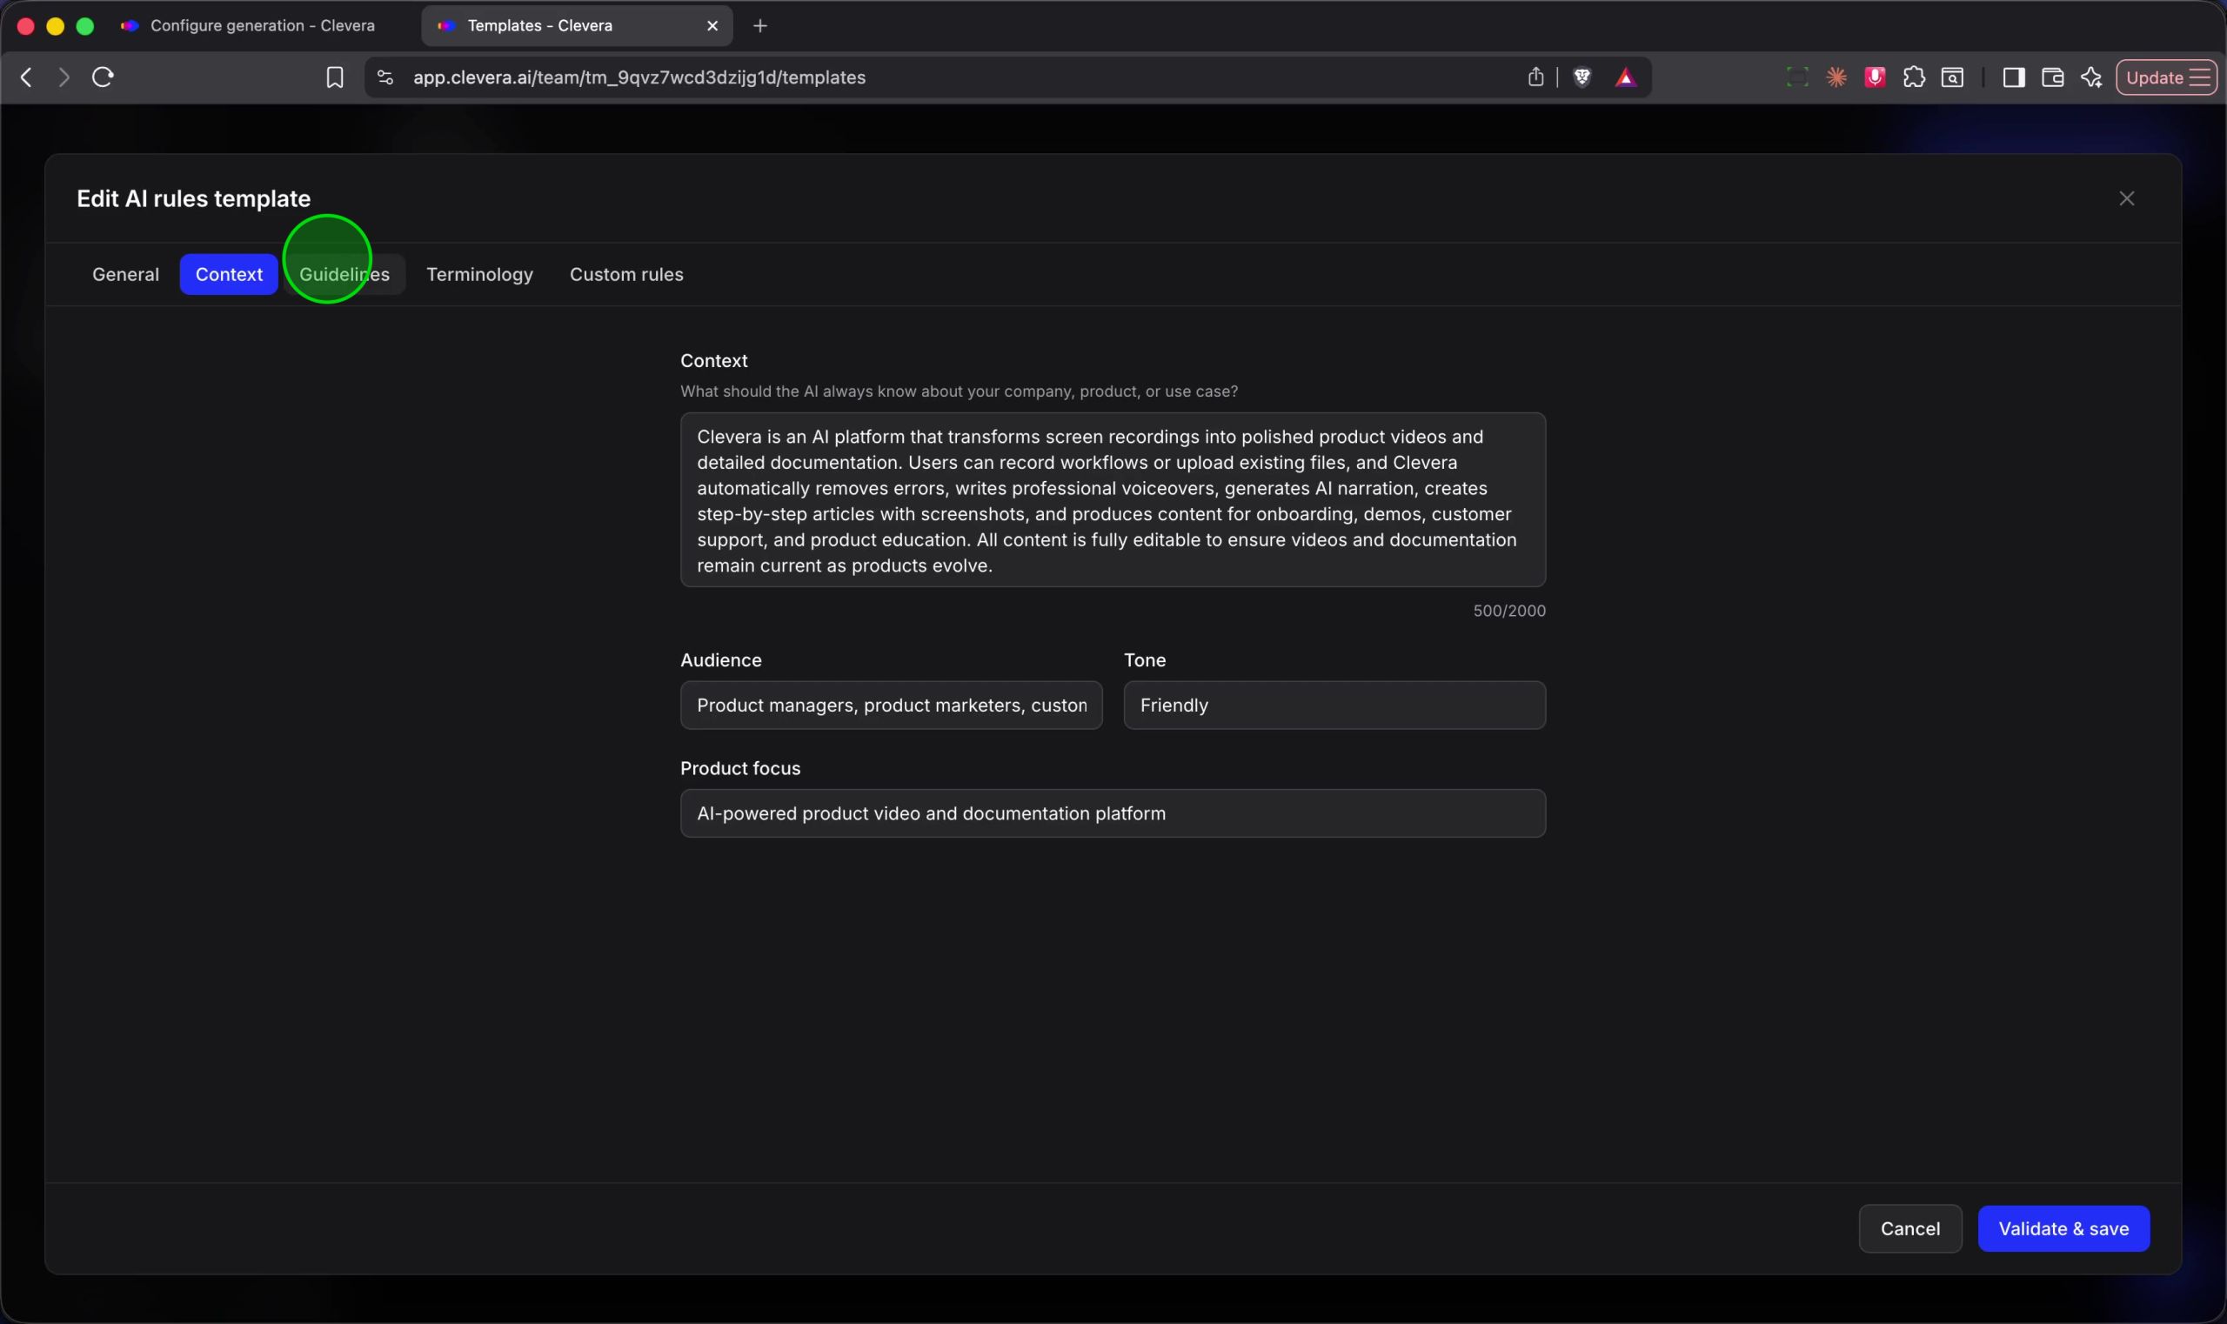The image size is (2227, 1324).
Task: Open a new browser tab
Action: click(760, 26)
